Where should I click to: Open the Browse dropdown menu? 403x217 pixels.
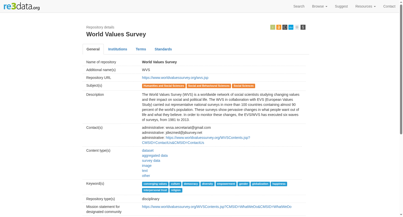click(x=320, y=6)
